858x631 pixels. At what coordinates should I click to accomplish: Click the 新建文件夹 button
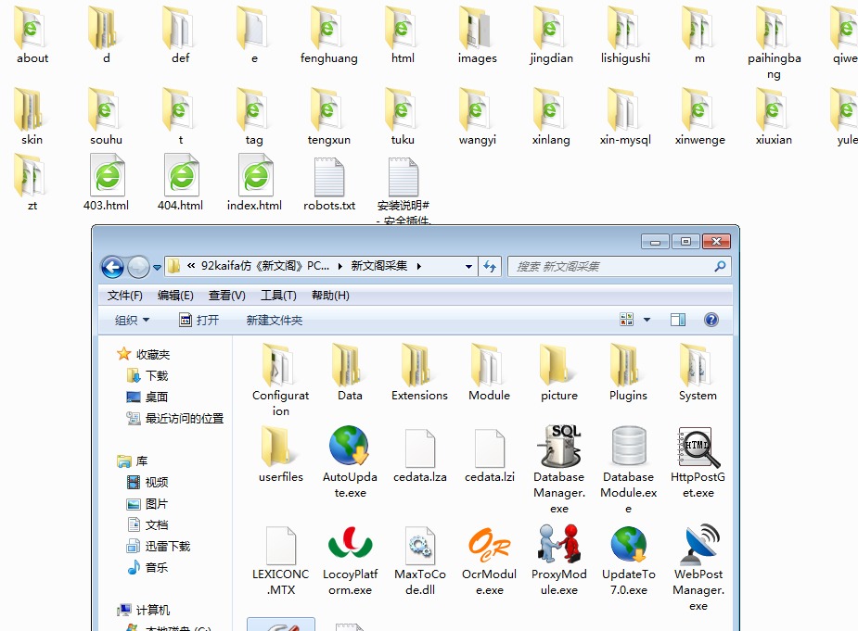point(274,320)
